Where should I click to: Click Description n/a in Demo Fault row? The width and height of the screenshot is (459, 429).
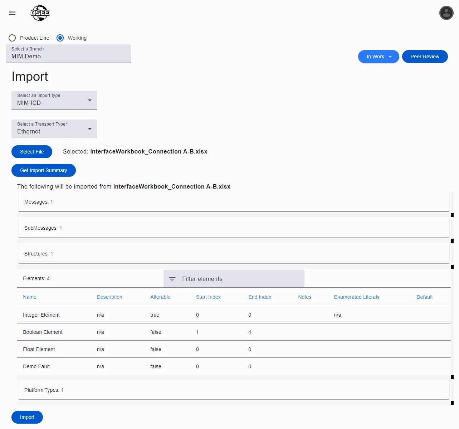point(101,366)
